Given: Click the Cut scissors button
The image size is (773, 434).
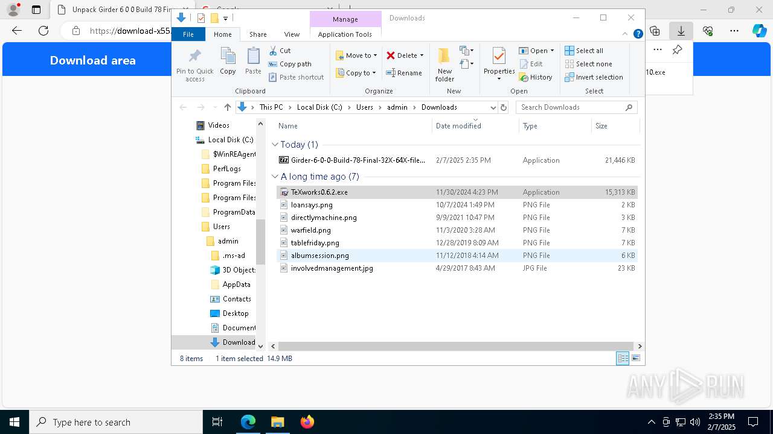Looking at the screenshot, I should 280,51.
